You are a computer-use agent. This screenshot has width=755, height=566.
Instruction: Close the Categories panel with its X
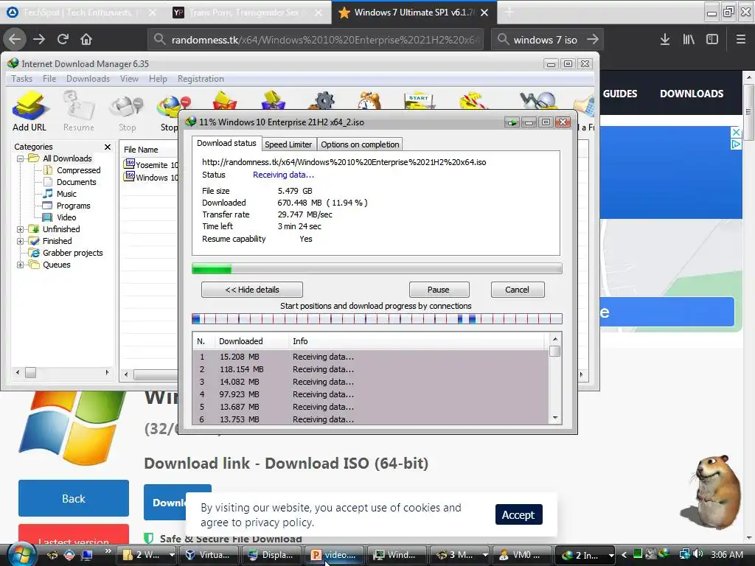pyautogui.click(x=108, y=147)
